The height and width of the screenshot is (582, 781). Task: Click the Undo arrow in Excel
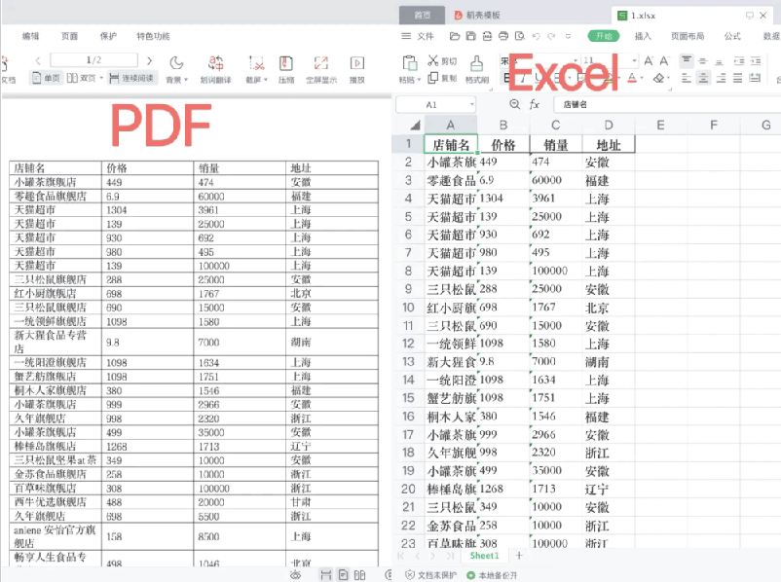(x=536, y=36)
